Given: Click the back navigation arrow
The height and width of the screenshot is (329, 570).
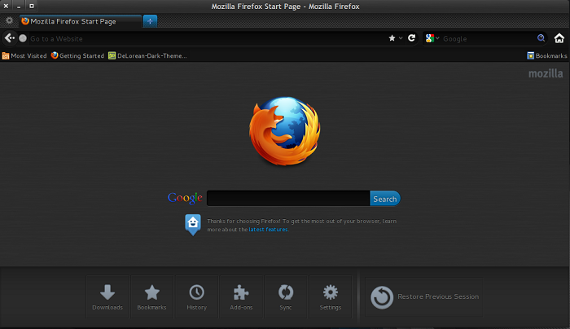Looking at the screenshot, I should [10, 37].
